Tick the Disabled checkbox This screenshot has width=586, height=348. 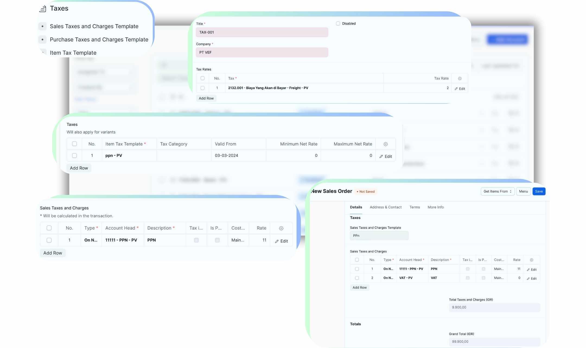(338, 24)
